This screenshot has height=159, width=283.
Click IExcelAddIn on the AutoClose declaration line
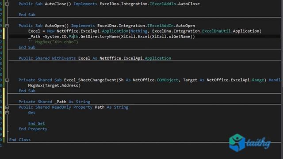[163, 4]
